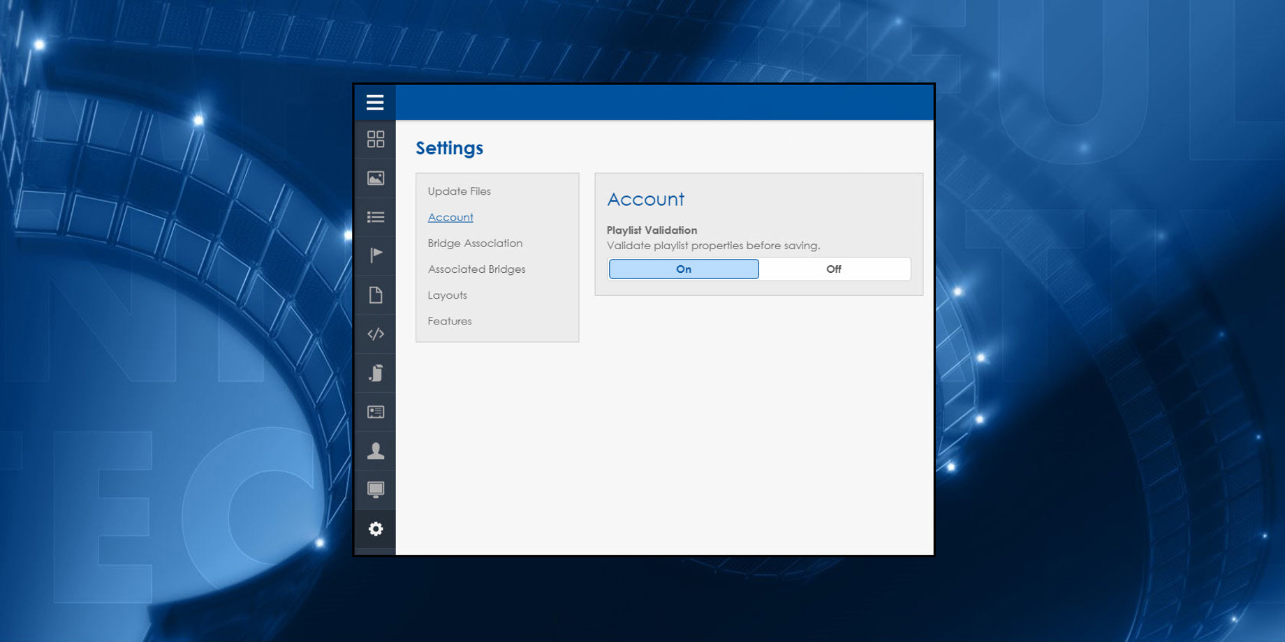Click the code brackets icon
The image size is (1285, 642).
[375, 334]
